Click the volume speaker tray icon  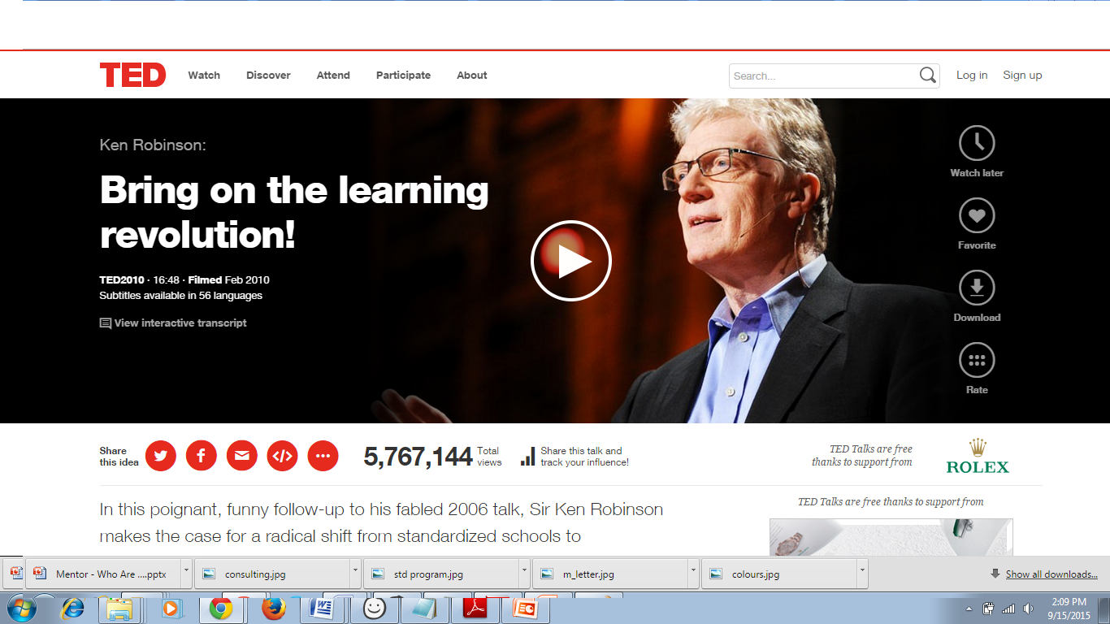point(1028,609)
